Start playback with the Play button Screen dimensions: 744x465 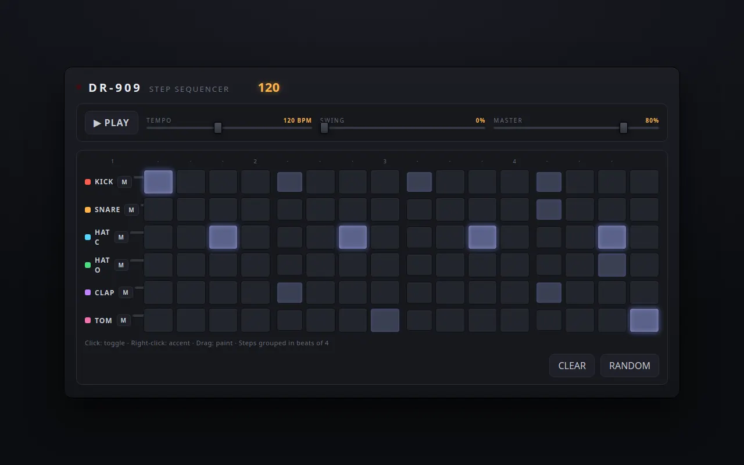click(x=112, y=123)
